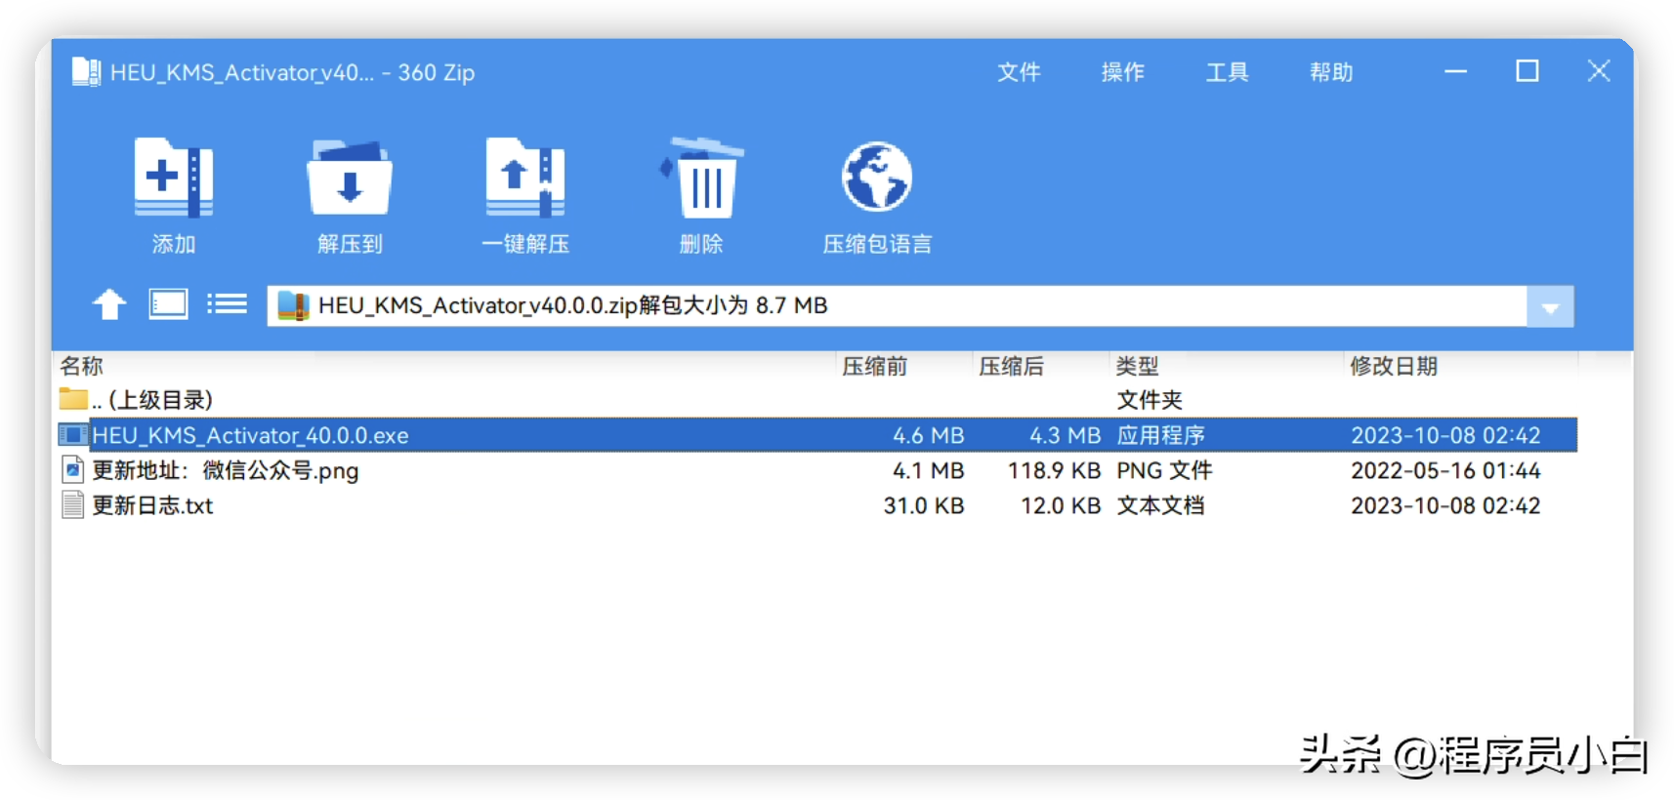The height and width of the screenshot is (800, 1674).
Task: Click the PNG 文件 type cell
Action: [x=1164, y=470]
